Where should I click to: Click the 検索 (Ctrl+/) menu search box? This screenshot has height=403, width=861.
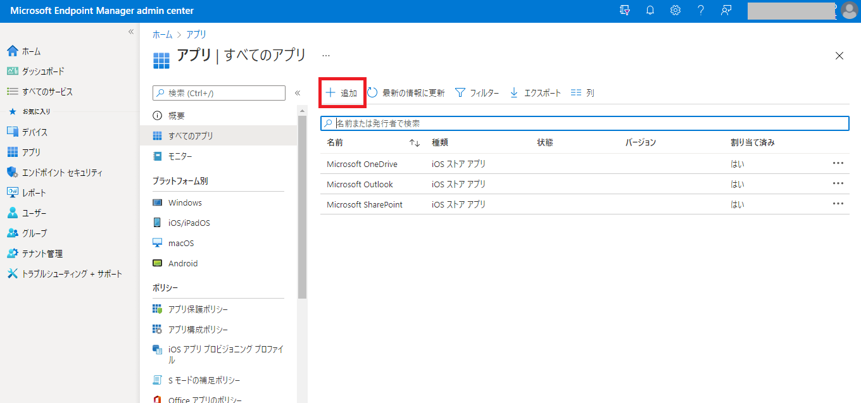(x=219, y=93)
